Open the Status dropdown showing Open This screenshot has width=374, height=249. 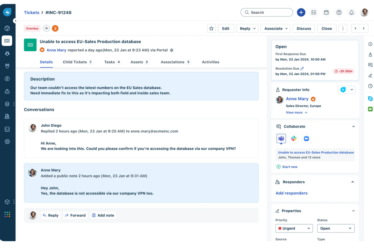pyautogui.click(x=336, y=228)
